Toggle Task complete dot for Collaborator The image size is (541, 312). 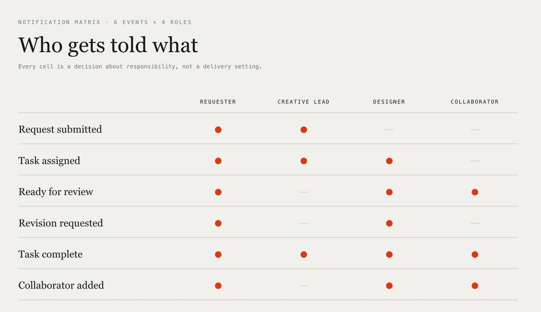475,255
